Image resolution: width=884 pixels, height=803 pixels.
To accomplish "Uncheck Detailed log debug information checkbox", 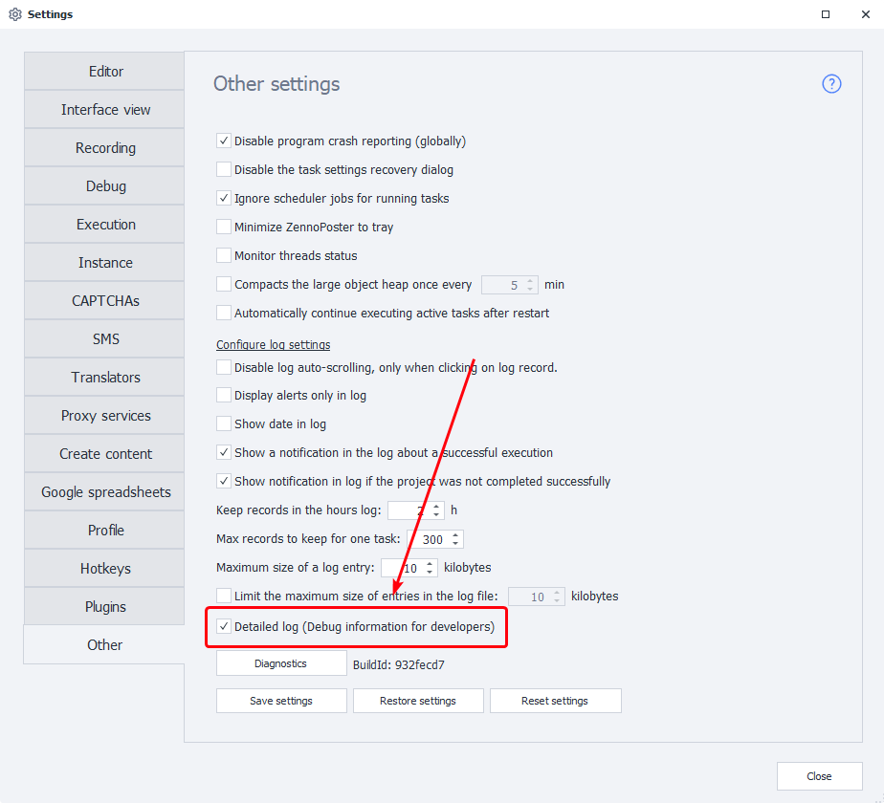I will click(x=224, y=627).
